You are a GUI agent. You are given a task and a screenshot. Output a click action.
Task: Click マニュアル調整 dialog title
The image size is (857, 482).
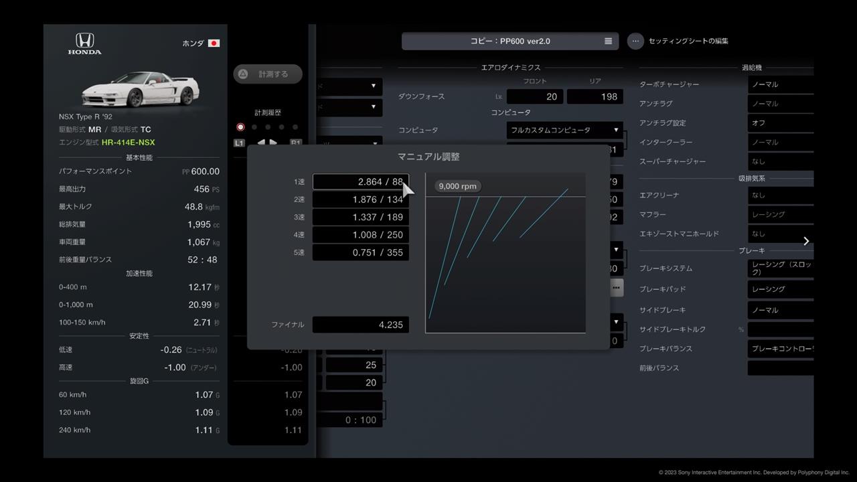[428, 157]
